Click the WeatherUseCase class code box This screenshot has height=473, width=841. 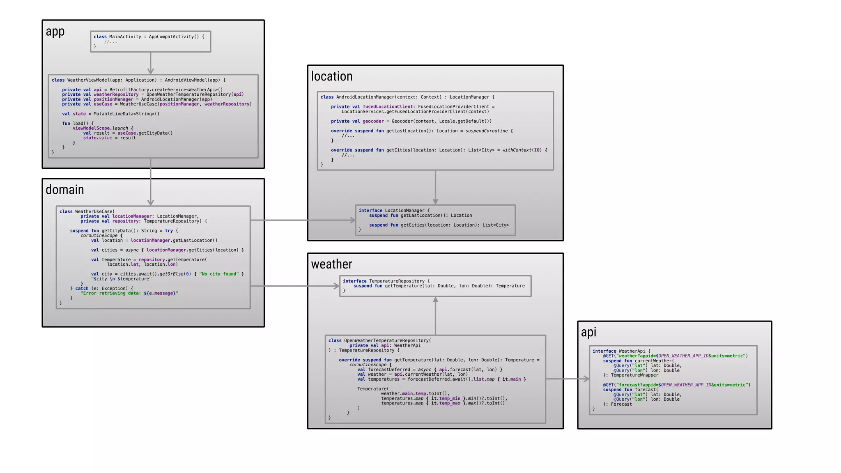(x=153, y=257)
